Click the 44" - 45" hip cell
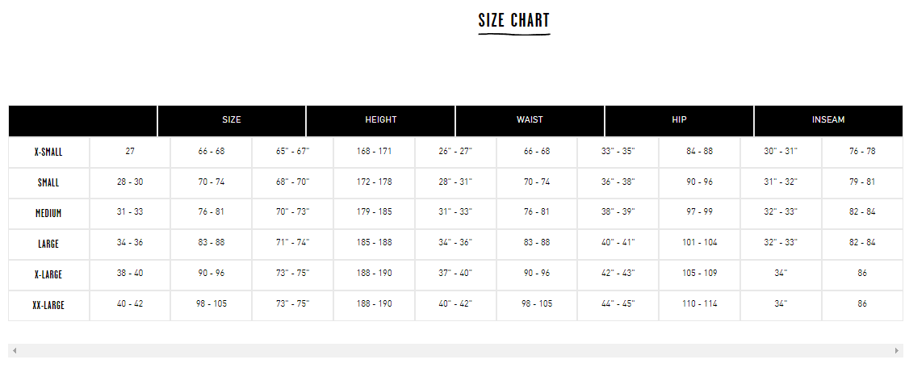The width and height of the screenshot is (909, 372). point(618,303)
